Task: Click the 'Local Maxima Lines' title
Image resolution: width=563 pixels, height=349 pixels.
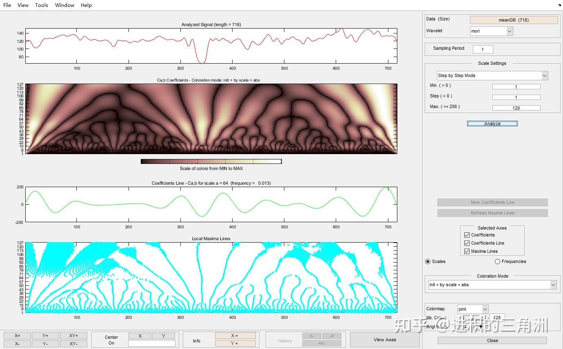Action: [211, 239]
